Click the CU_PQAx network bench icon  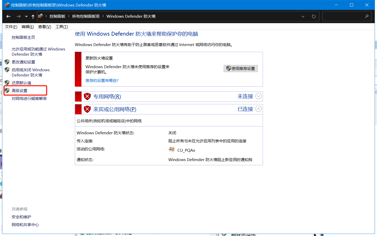point(171,150)
